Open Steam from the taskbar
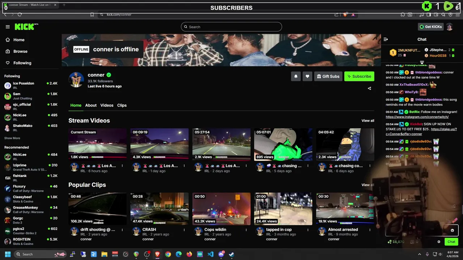The height and width of the screenshot is (260, 463). pos(231,254)
